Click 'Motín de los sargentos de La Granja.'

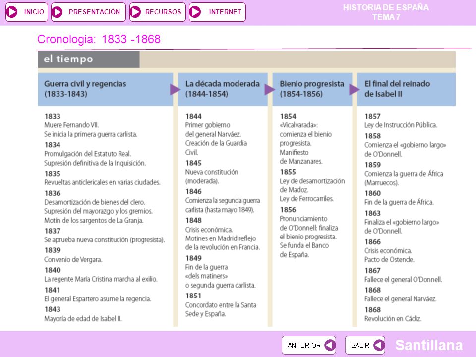(x=94, y=220)
